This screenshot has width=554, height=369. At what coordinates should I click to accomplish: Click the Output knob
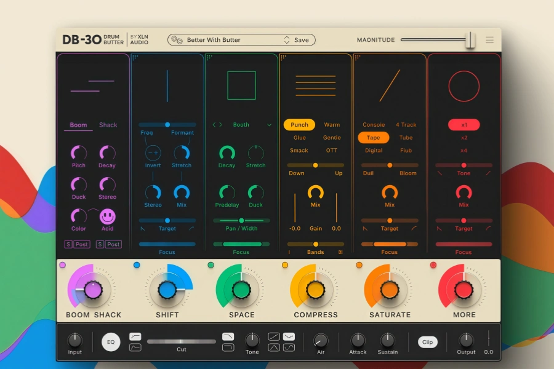(x=466, y=340)
